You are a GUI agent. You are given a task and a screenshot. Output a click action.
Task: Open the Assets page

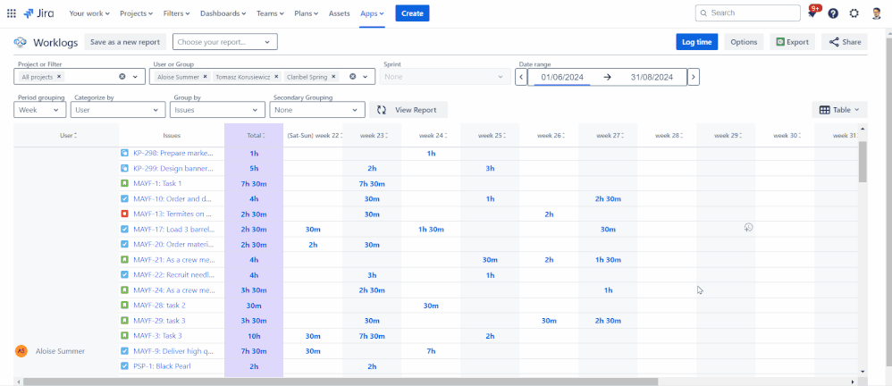(x=339, y=13)
